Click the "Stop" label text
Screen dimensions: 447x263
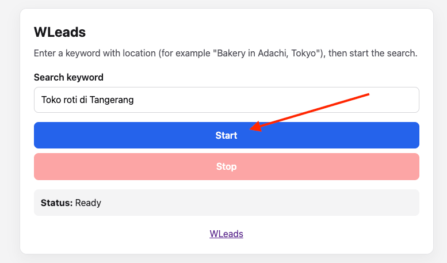pos(226,166)
